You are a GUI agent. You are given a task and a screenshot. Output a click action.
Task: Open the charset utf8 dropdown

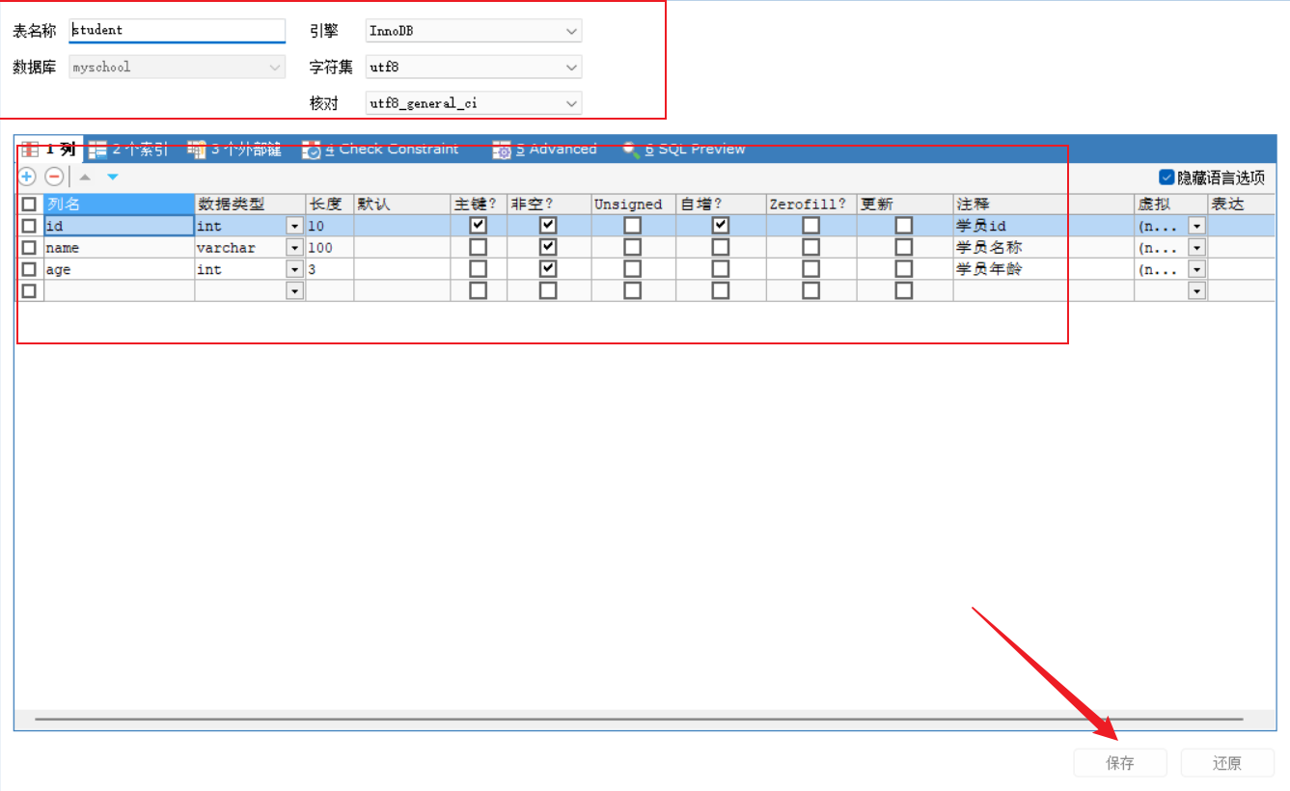coord(473,68)
